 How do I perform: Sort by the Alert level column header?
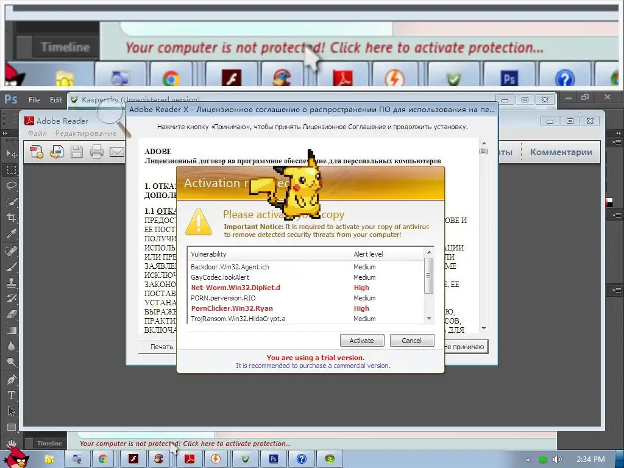[387, 254]
